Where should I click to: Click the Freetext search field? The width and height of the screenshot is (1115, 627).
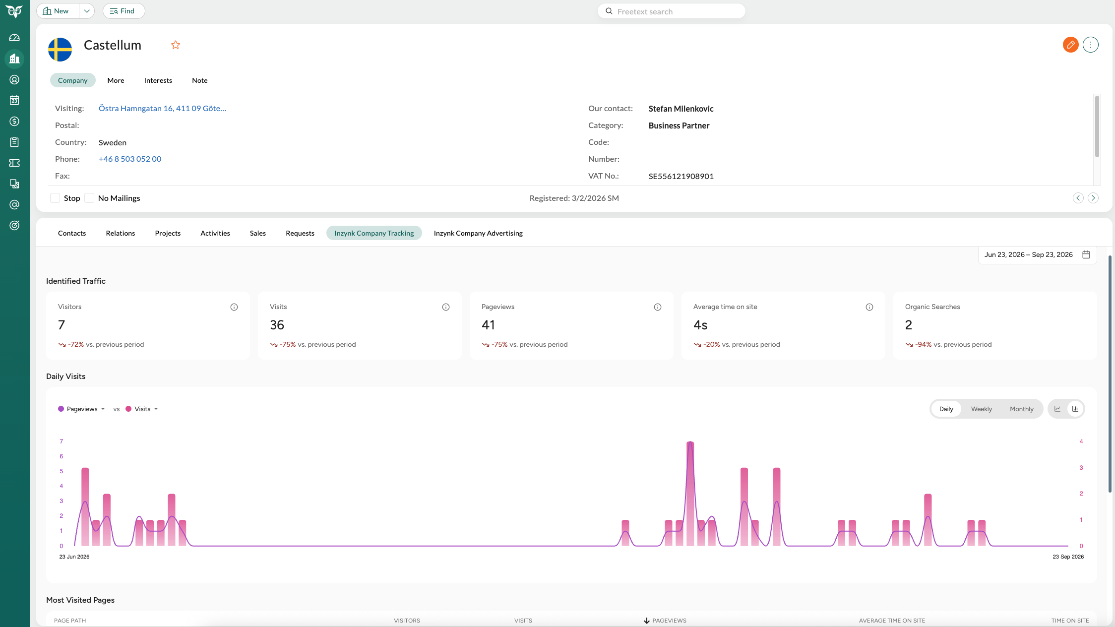(671, 11)
